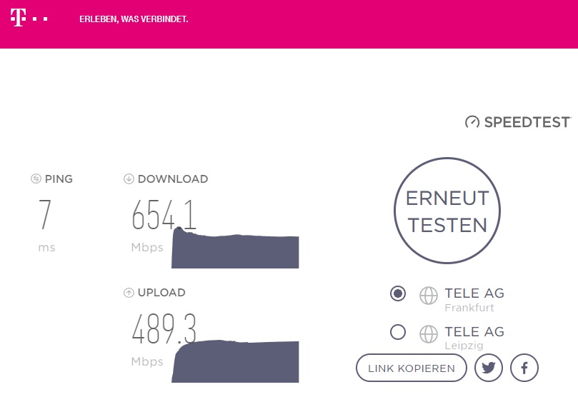Select the TELE AG Frankfurt radio button

coord(398,293)
